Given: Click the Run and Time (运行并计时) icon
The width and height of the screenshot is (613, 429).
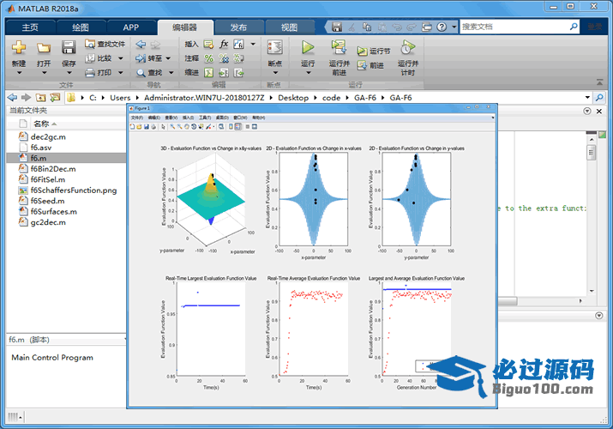Looking at the screenshot, I should [x=408, y=48].
